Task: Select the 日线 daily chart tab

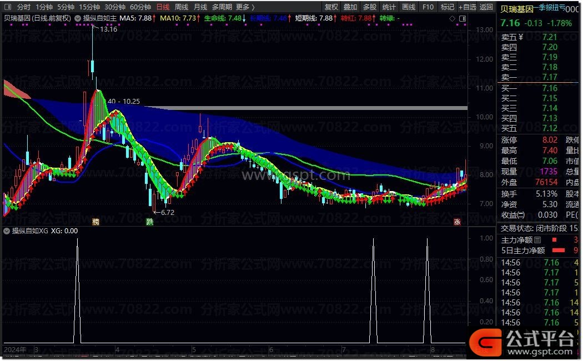Action: point(163,7)
